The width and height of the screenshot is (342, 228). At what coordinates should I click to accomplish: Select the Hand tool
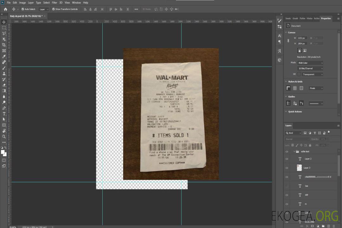[4, 131]
